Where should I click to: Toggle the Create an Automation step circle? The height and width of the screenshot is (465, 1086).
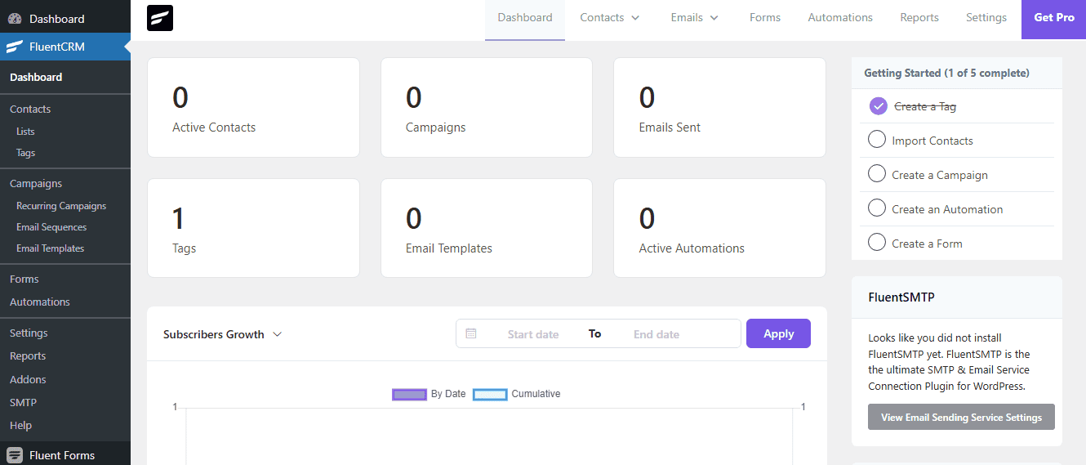point(877,208)
